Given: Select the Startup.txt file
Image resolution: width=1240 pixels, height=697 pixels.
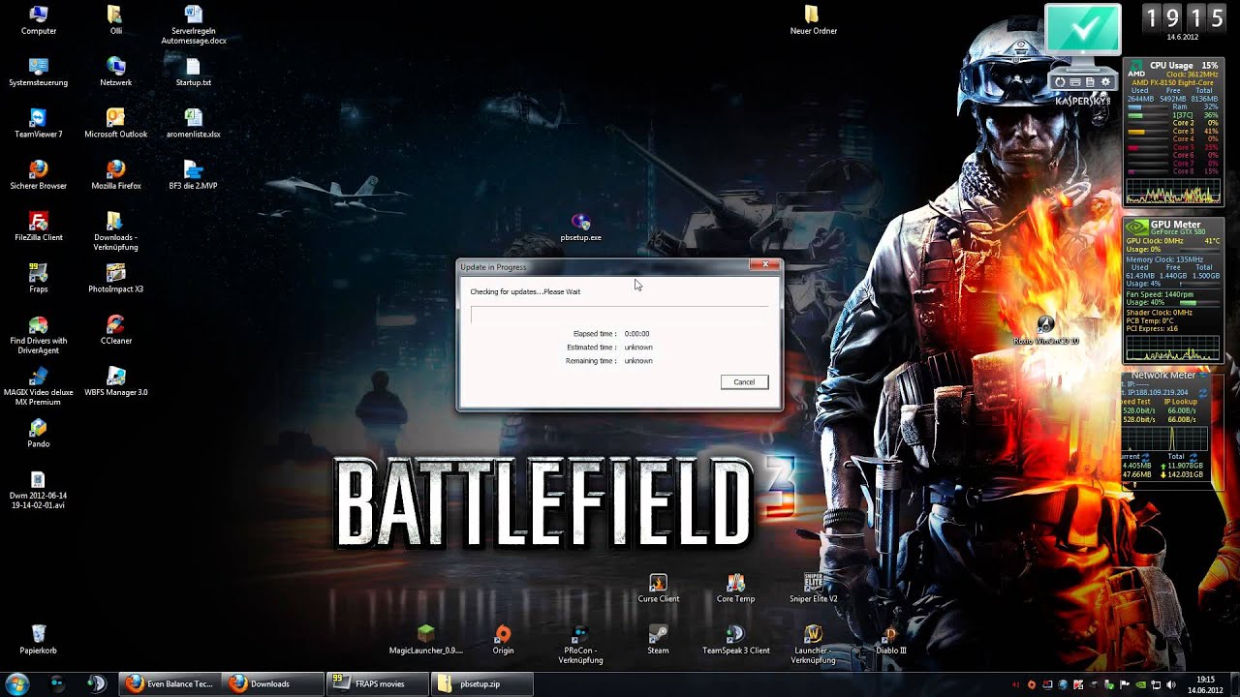Looking at the screenshot, I should pyautogui.click(x=193, y=73).
